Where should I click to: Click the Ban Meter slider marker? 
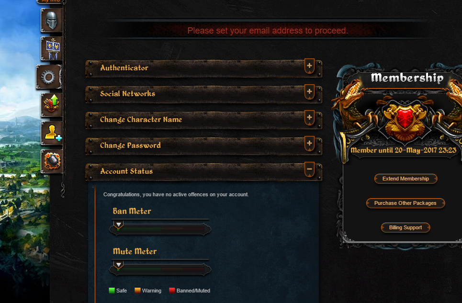[x=118, y=225]
